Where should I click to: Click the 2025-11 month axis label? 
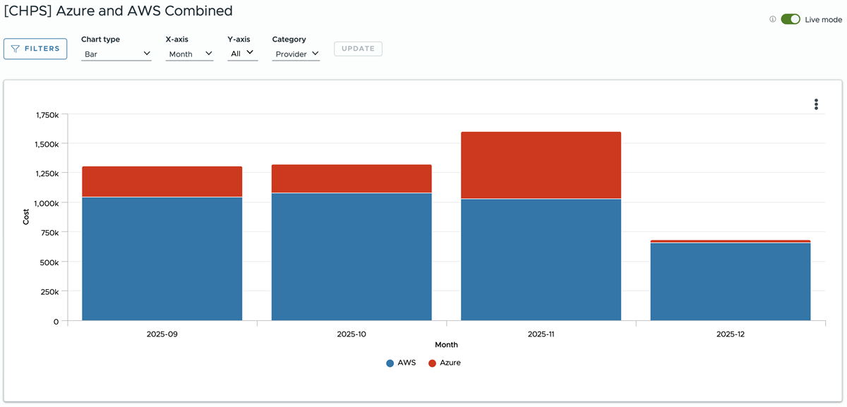(x=541, y=334)
